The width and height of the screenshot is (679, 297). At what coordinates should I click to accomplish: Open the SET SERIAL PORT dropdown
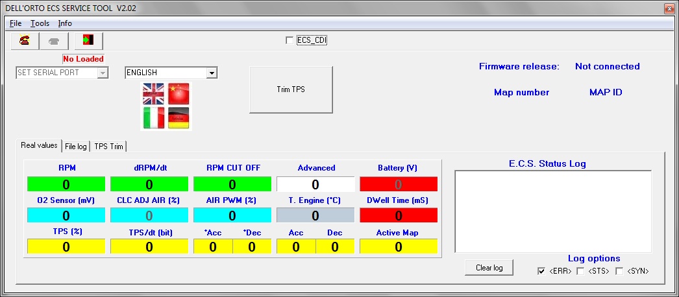pyautogui.click(x=103, y=73)
